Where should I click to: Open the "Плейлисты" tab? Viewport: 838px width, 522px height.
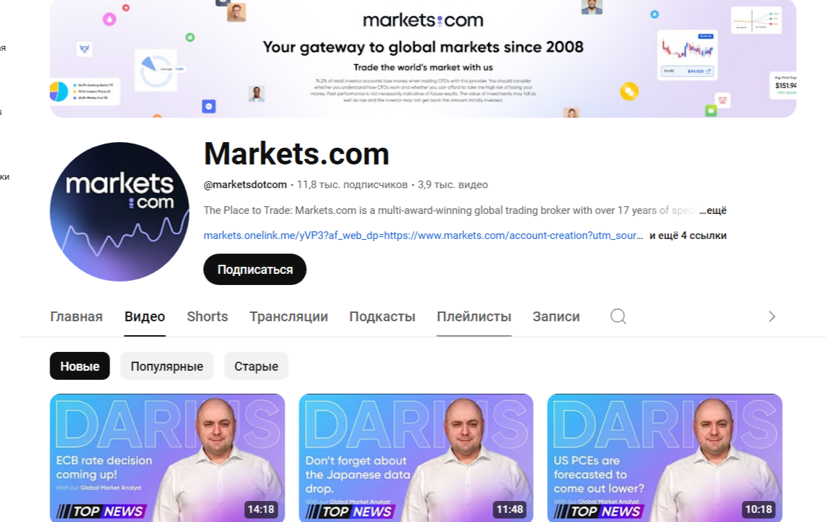click(x=474, y=316)
